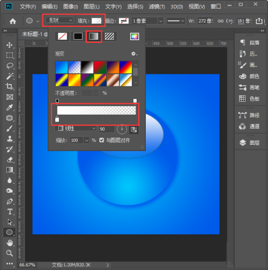Open the 滤镜(T) menu
Viewport: 268px width, 270px height.
pyautogui.click(x=157, y=6)
